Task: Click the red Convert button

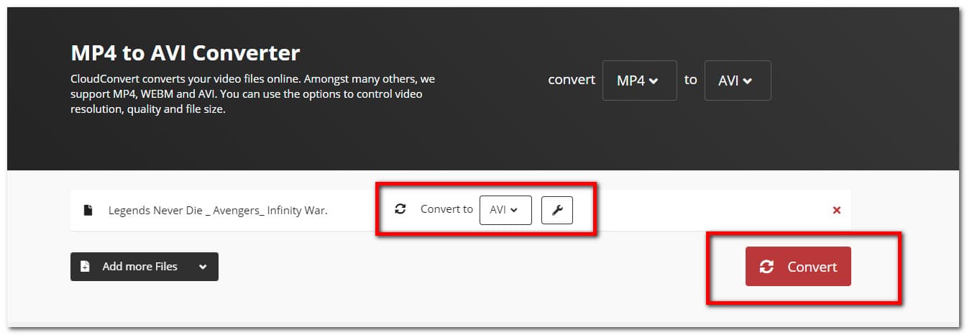Action: [x=798, y=267]
